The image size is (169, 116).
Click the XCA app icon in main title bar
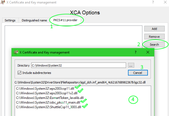coord(3,2)
